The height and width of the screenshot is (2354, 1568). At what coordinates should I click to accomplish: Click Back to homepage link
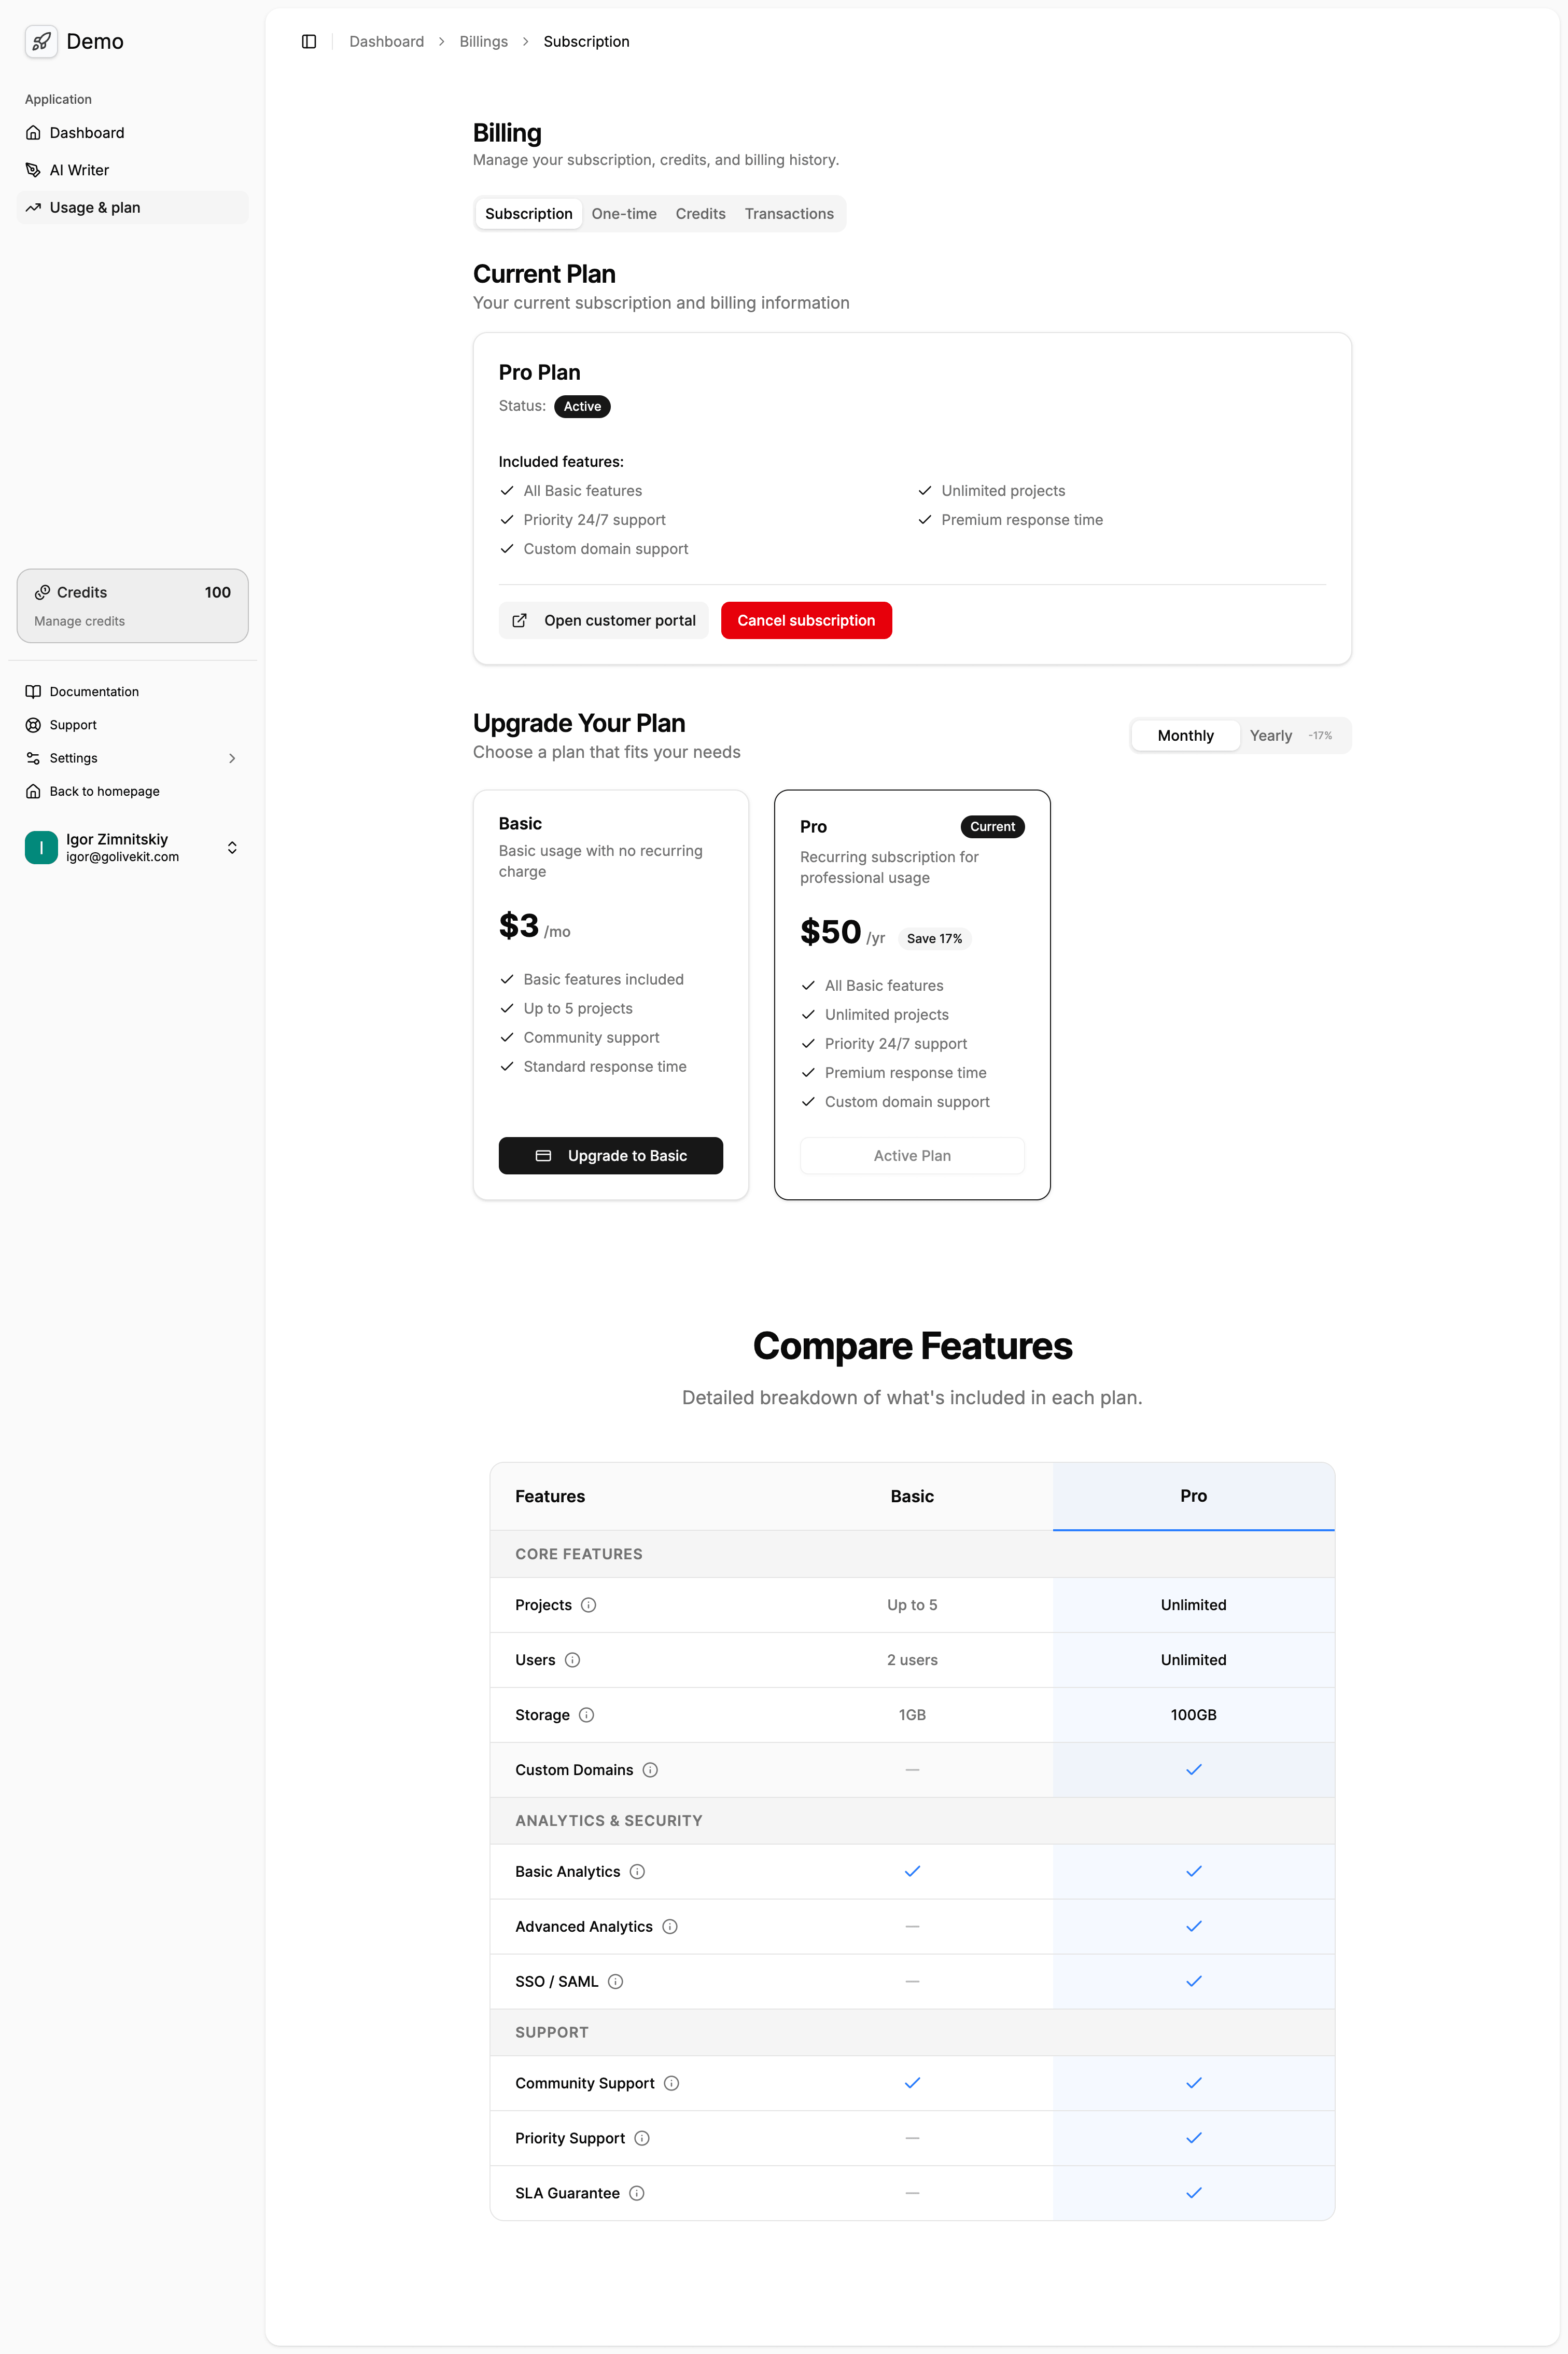[x=132, y=792]
